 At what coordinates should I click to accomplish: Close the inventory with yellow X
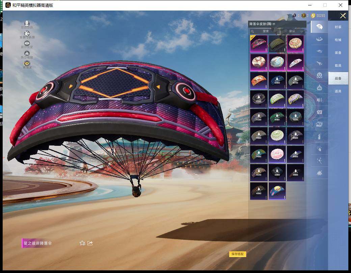tap(343, 16)
